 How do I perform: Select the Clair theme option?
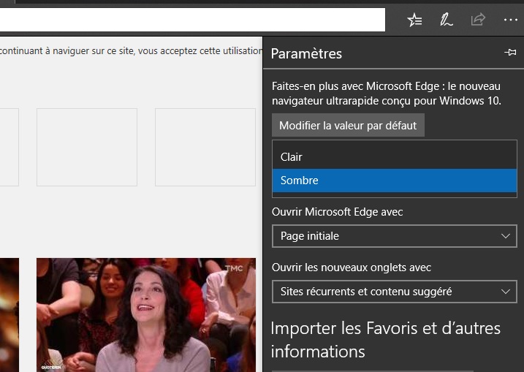(395, 156)
